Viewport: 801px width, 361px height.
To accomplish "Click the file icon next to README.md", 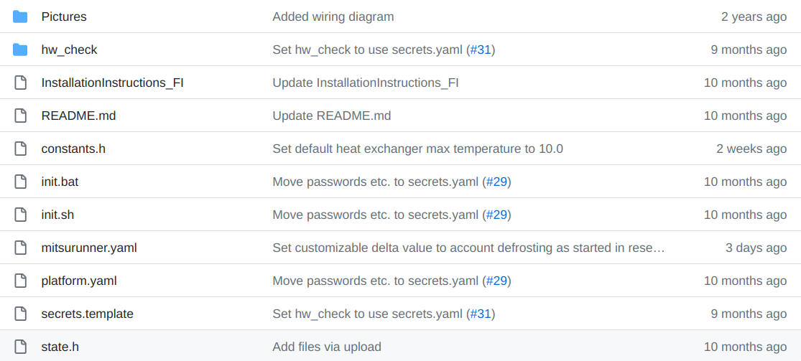I will point(20,116).
